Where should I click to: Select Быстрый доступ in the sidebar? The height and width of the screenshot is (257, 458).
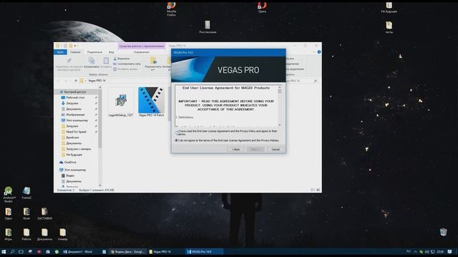(75, 92)
